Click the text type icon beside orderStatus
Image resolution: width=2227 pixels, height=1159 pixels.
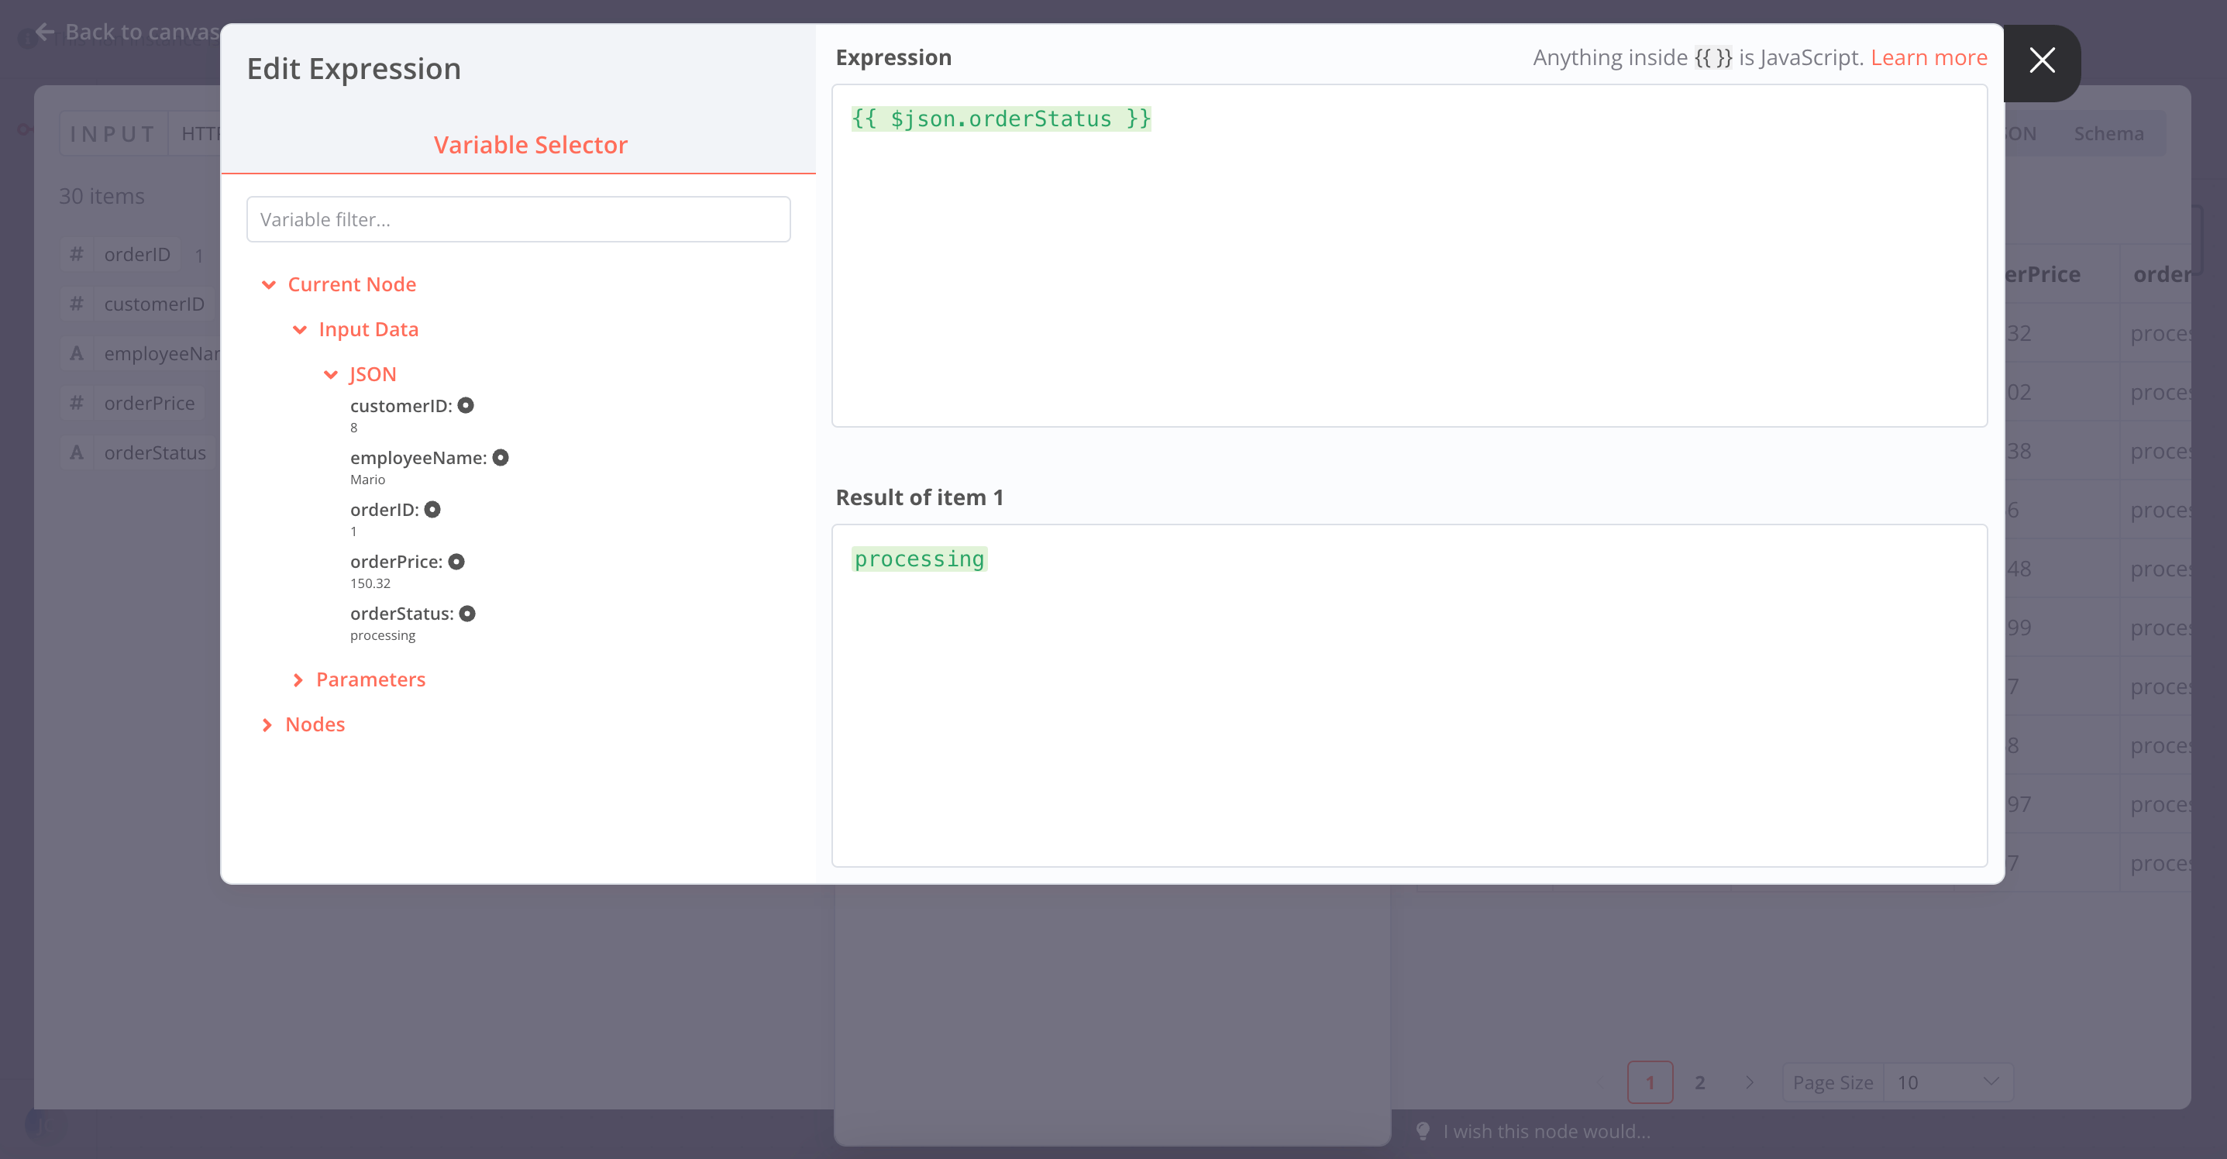[x=76, y=452]
